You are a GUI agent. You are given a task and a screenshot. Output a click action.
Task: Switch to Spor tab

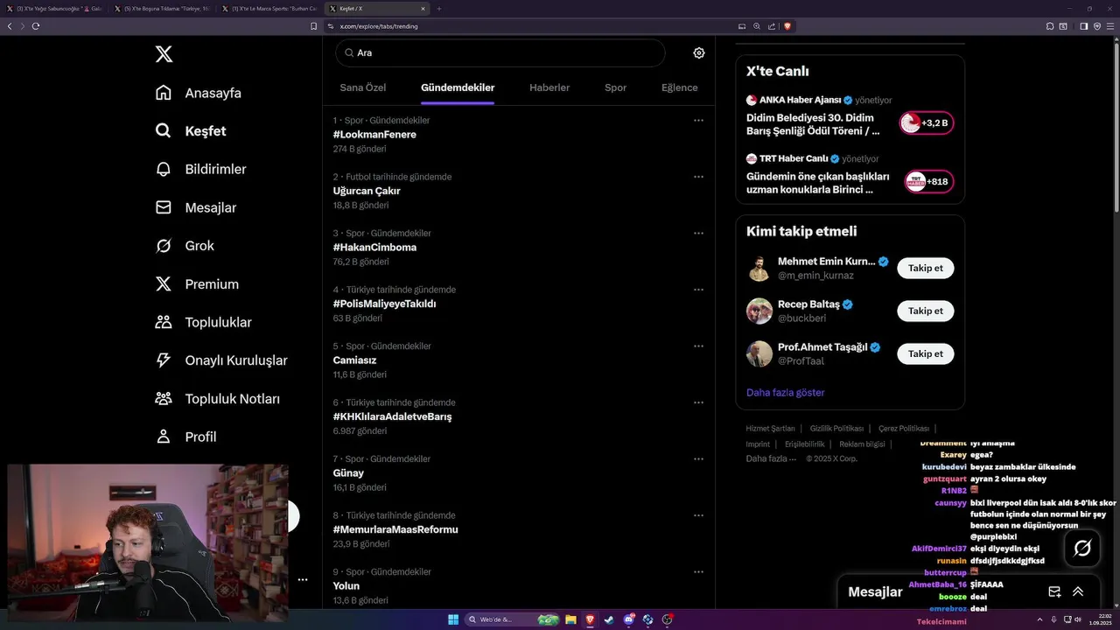pos(616,87)
